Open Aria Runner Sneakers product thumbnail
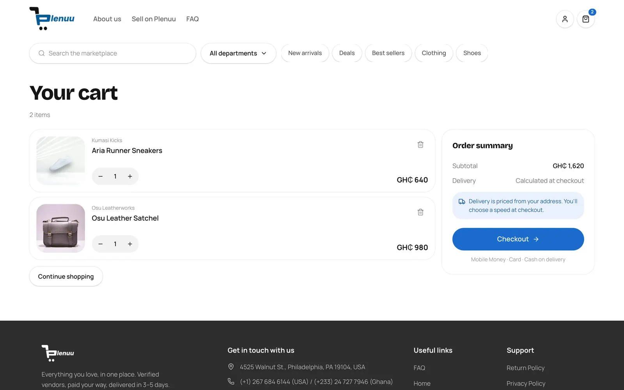 60,161
